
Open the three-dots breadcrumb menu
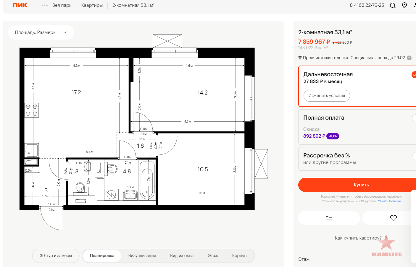coord(45,5)
